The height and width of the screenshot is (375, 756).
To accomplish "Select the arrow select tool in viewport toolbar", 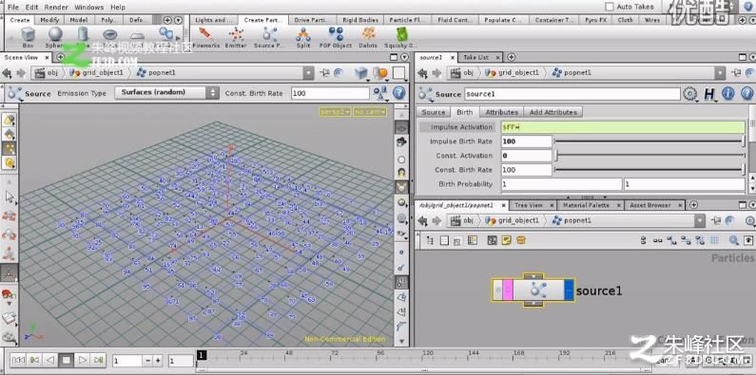I will coord(10,197).
